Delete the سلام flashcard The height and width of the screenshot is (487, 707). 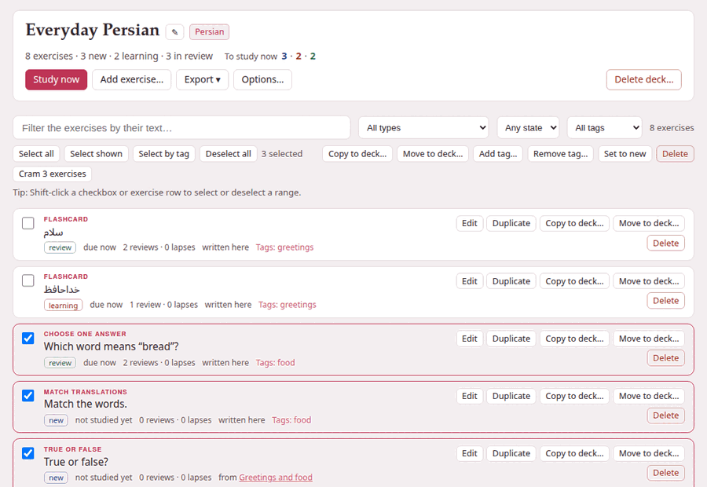pyautogui.click(x=665, y=243)
